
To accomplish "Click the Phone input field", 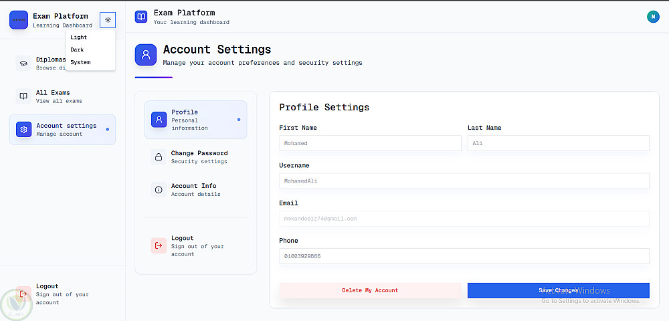I will (x=464, y=256).
